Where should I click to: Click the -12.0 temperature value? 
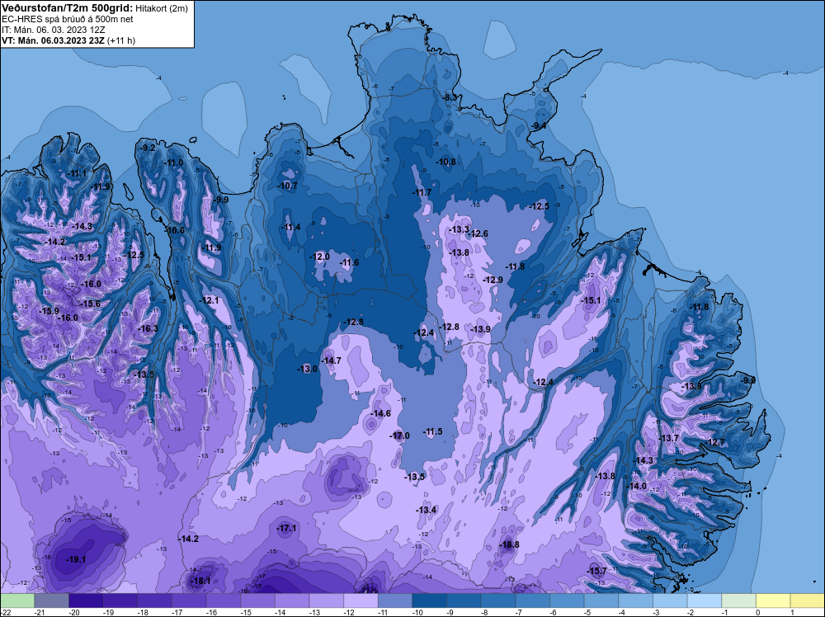tap(320, 257)
